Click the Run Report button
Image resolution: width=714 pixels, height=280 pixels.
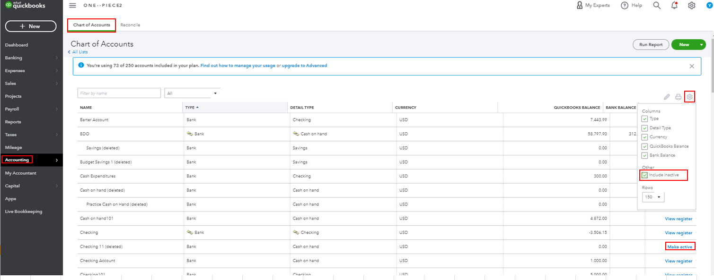coord(651,45)
